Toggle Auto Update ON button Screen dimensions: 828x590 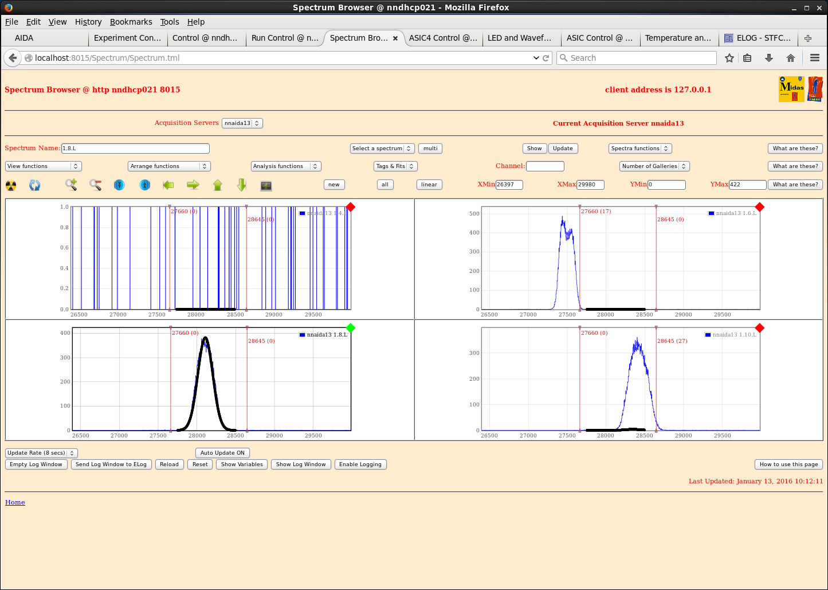pos(222,453)
